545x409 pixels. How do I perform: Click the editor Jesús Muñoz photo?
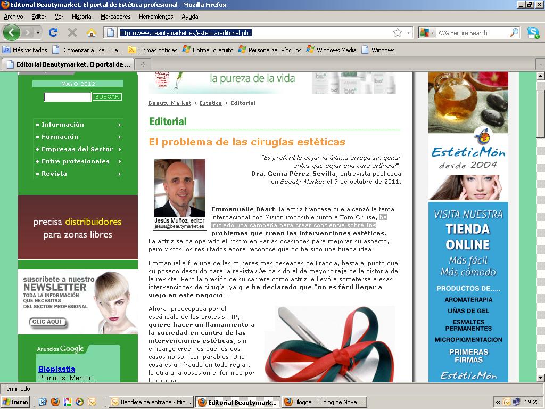point(180,188)
